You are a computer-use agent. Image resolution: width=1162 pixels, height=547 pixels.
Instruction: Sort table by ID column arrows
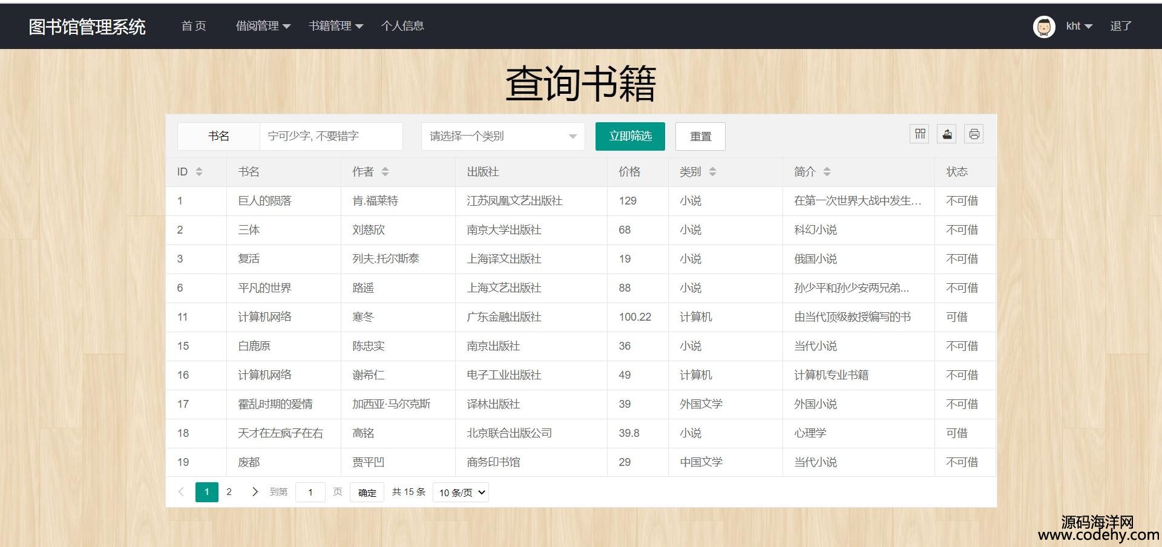click(199, 172)
